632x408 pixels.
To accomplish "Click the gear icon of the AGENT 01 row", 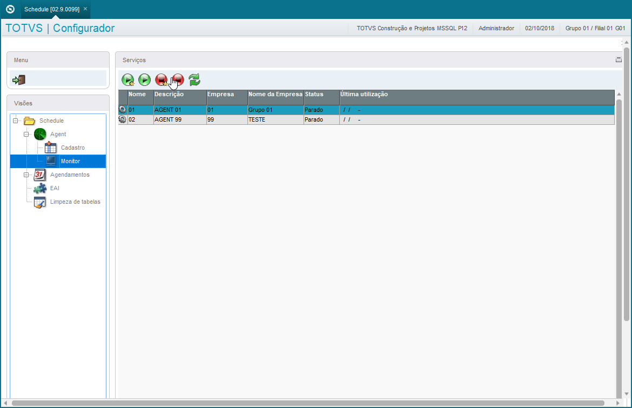I will click(x=123, y=109).
